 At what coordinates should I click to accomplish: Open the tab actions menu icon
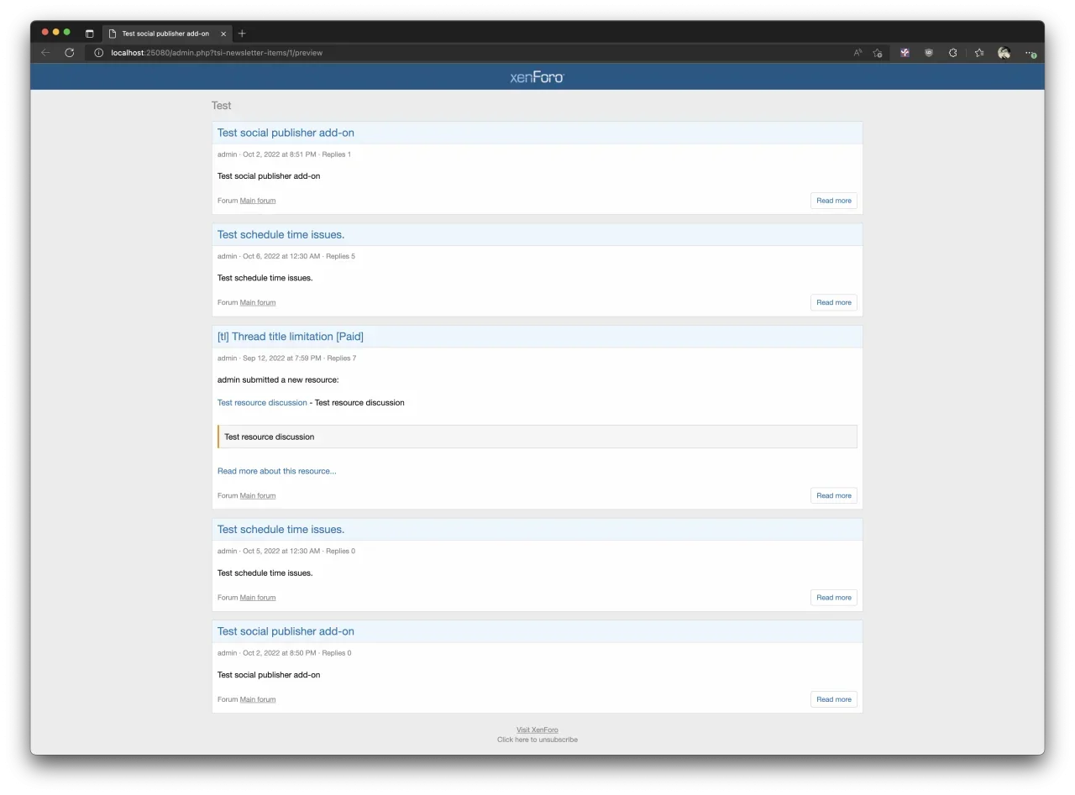click(x=90, y=34)
